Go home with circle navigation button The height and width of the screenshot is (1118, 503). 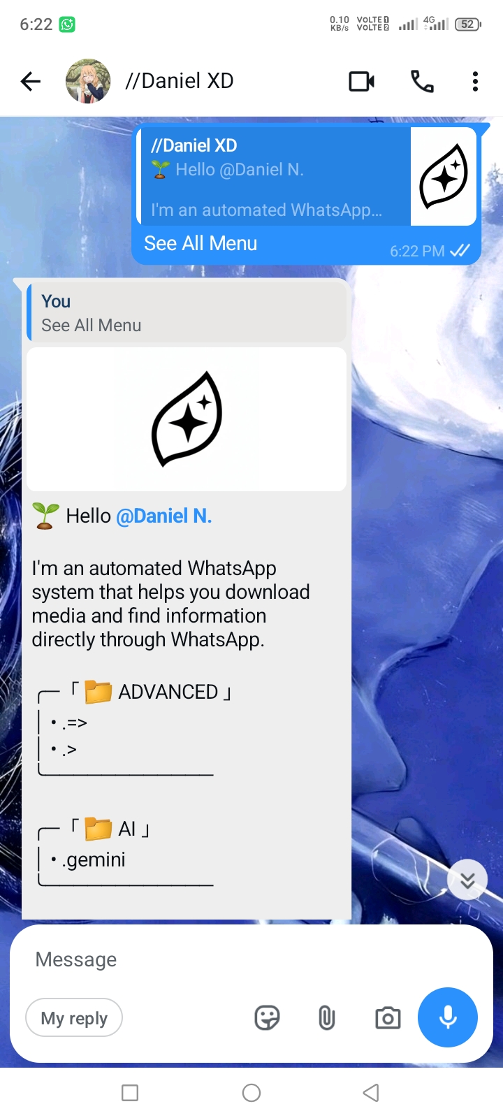pos(251,1093)
